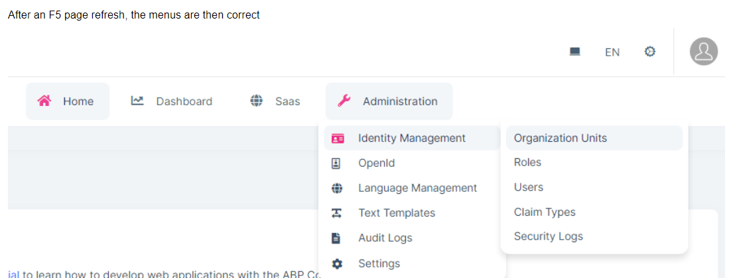This screenshot has height=278, width=733.
Task: Open the EN language selector
Action: click(612, 52)
